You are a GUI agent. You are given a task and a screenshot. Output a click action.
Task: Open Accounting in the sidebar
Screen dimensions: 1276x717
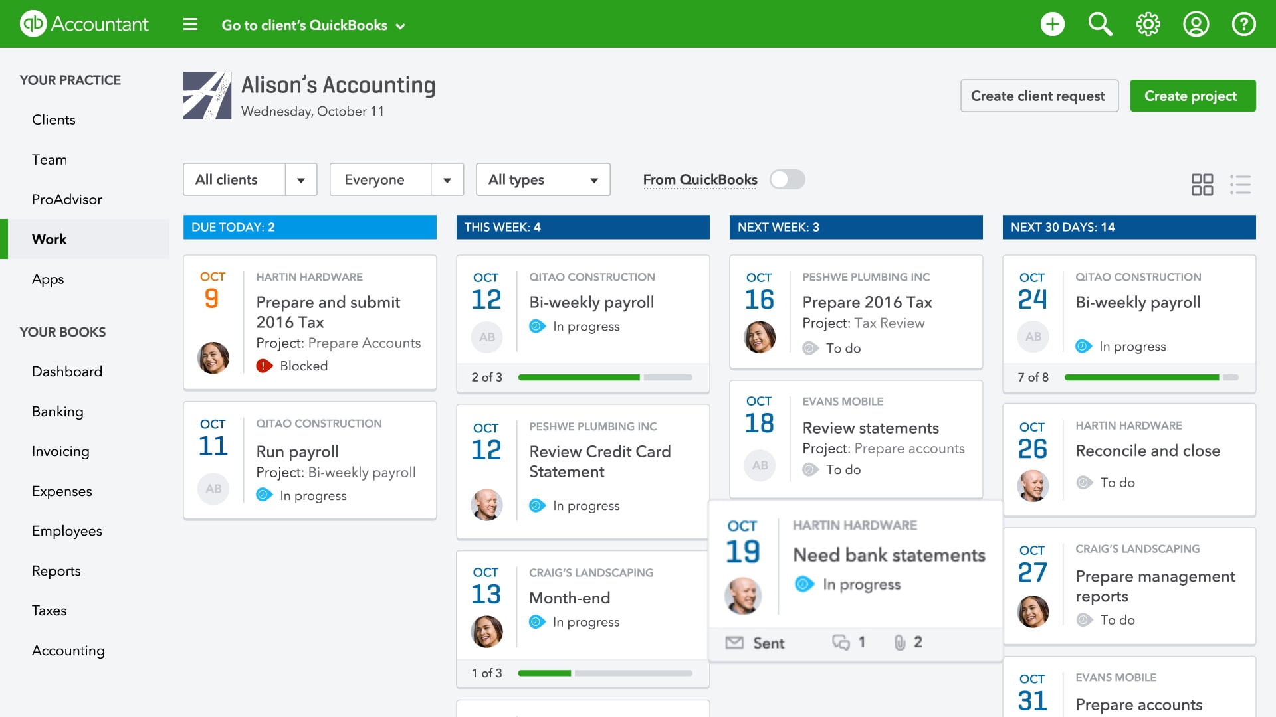tap(68, 650)
